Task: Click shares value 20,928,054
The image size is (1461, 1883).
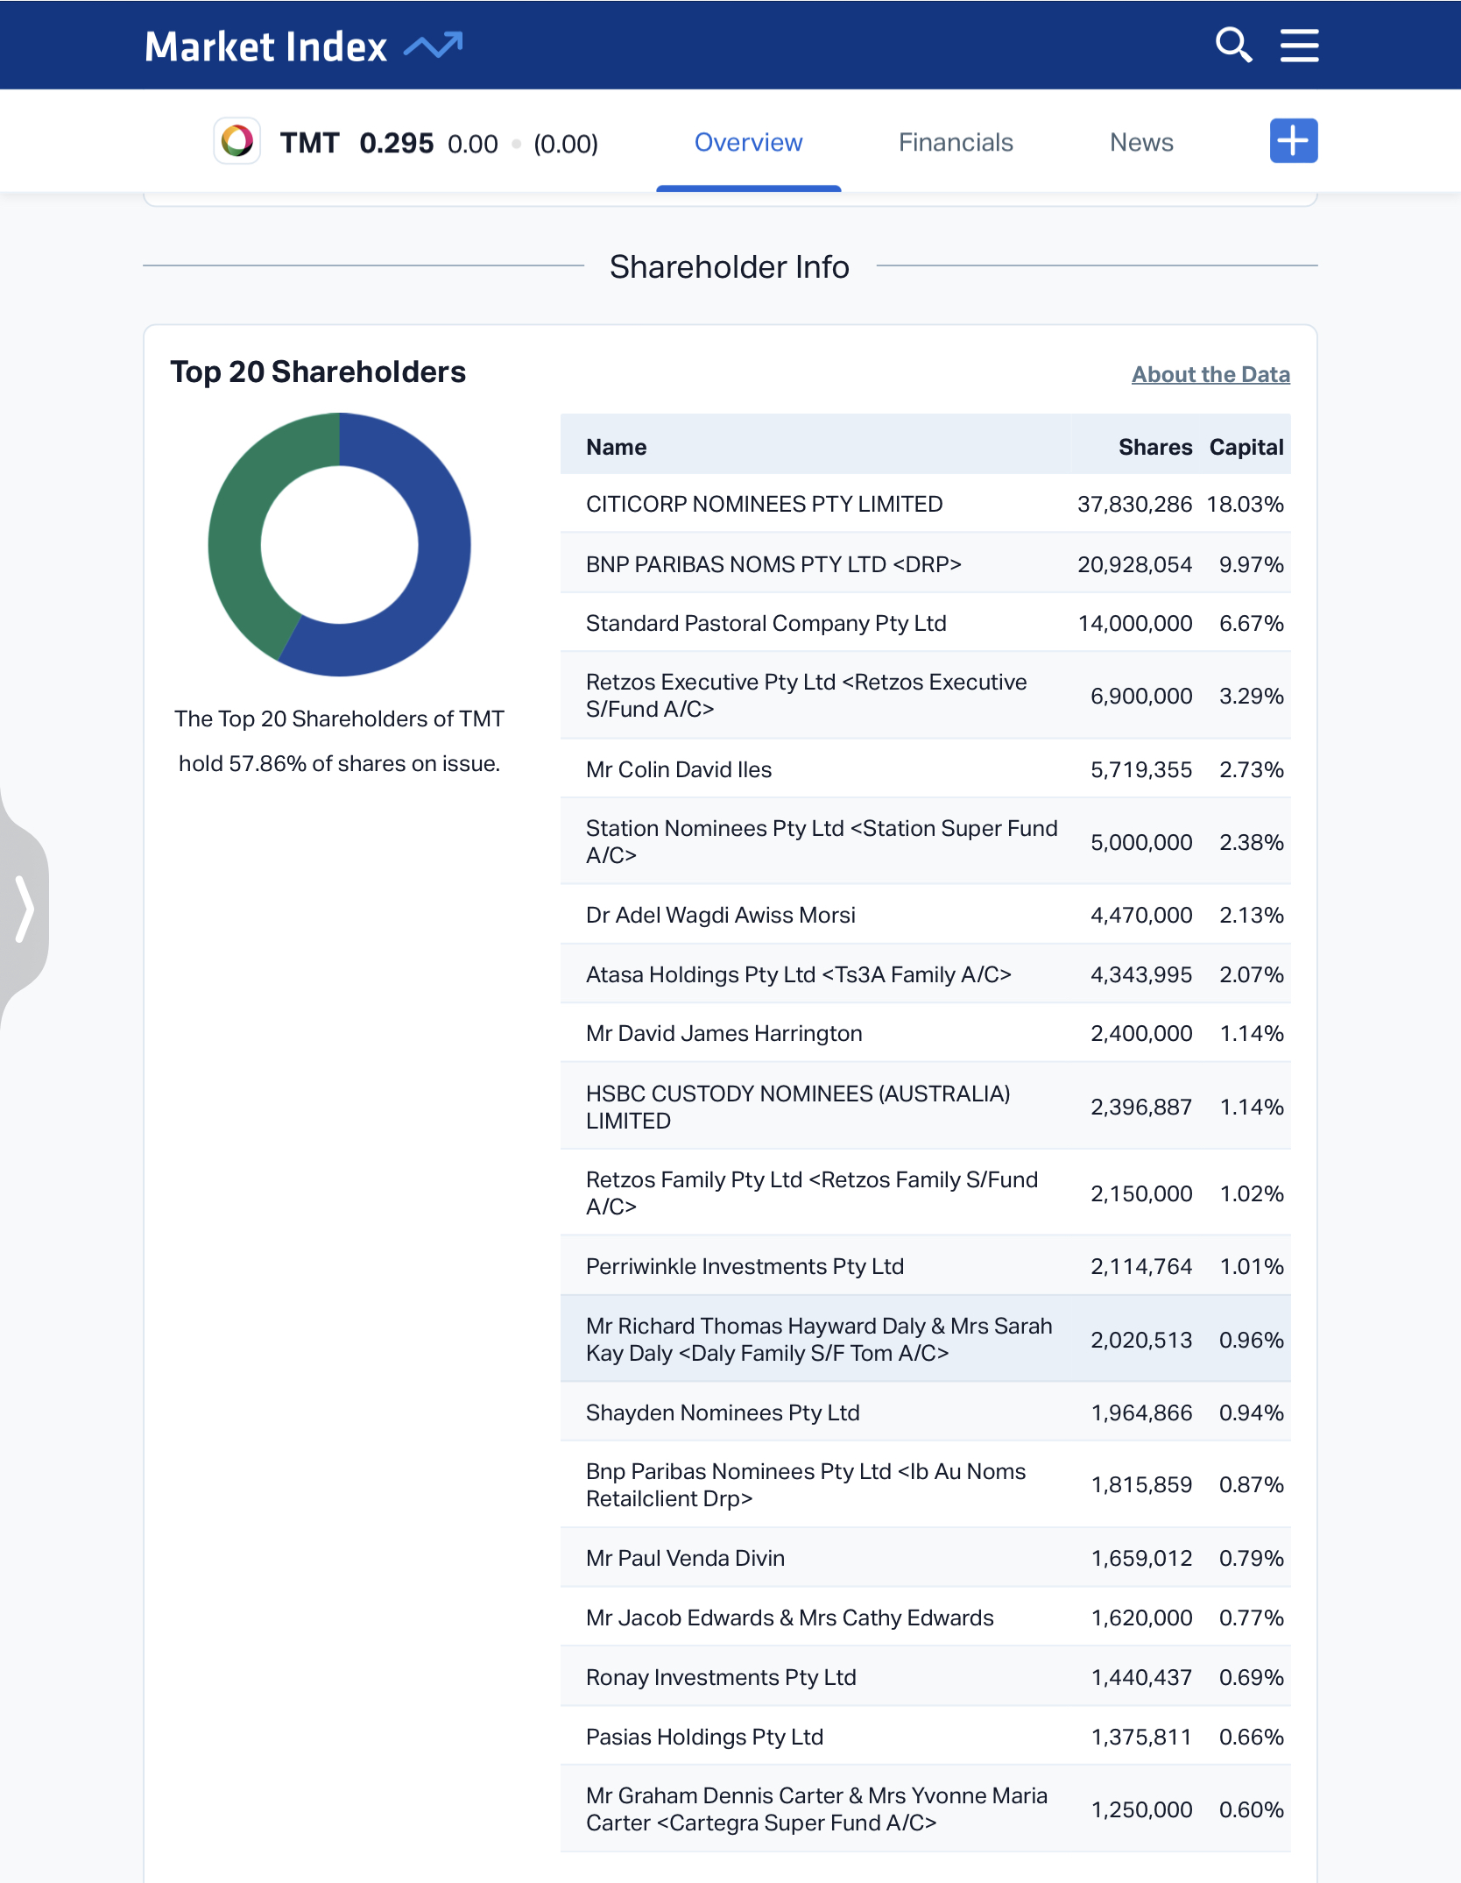Action: pyautogui.click(x=1134, y=565)
